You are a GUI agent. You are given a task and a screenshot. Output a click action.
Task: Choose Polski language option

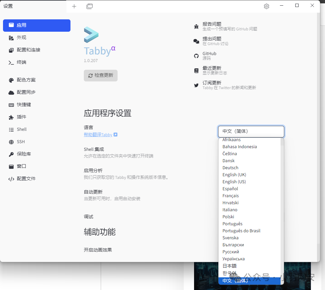(x=250, y=217)
